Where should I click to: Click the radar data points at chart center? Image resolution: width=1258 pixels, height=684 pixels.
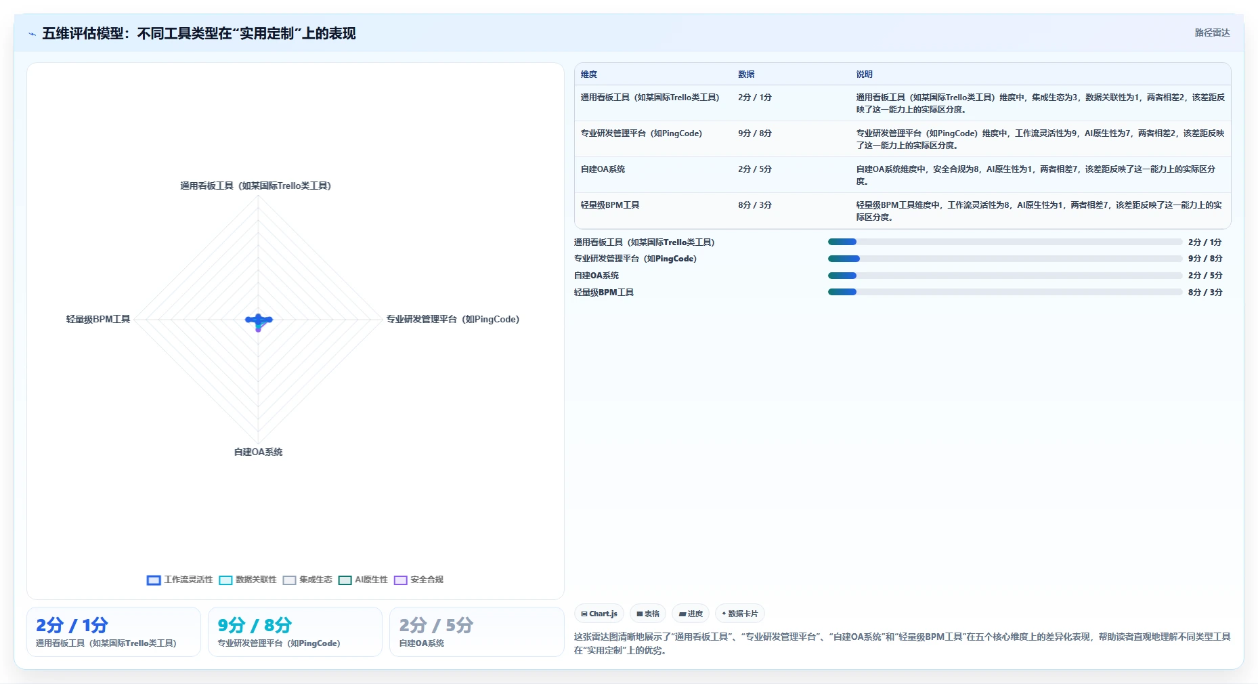pyautogui.click(x=259, y=321)
